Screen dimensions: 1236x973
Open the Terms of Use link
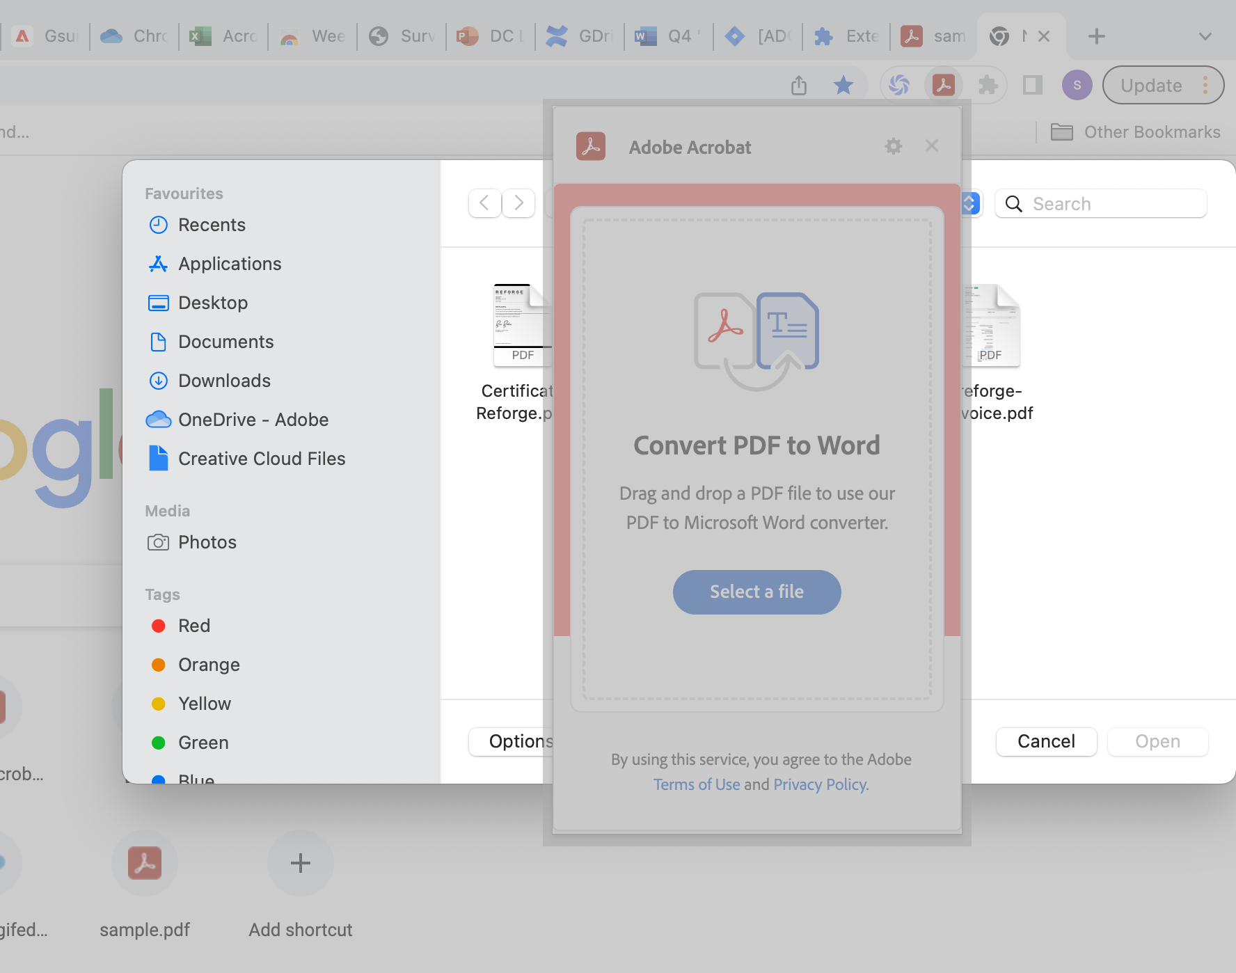pos(697,784)
